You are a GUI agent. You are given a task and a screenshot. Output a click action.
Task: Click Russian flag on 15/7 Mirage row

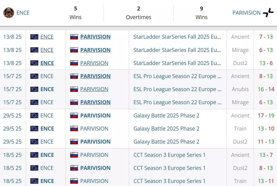[x=74, y=102]
